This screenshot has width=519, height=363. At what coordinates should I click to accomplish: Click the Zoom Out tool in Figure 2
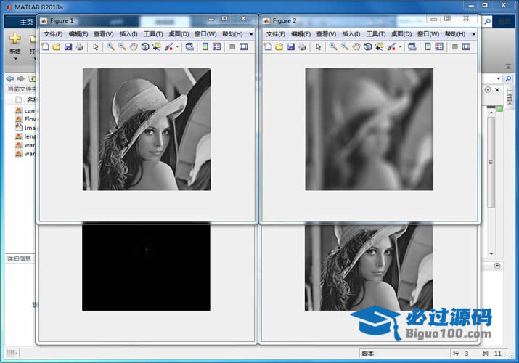[x=345, y=46]
